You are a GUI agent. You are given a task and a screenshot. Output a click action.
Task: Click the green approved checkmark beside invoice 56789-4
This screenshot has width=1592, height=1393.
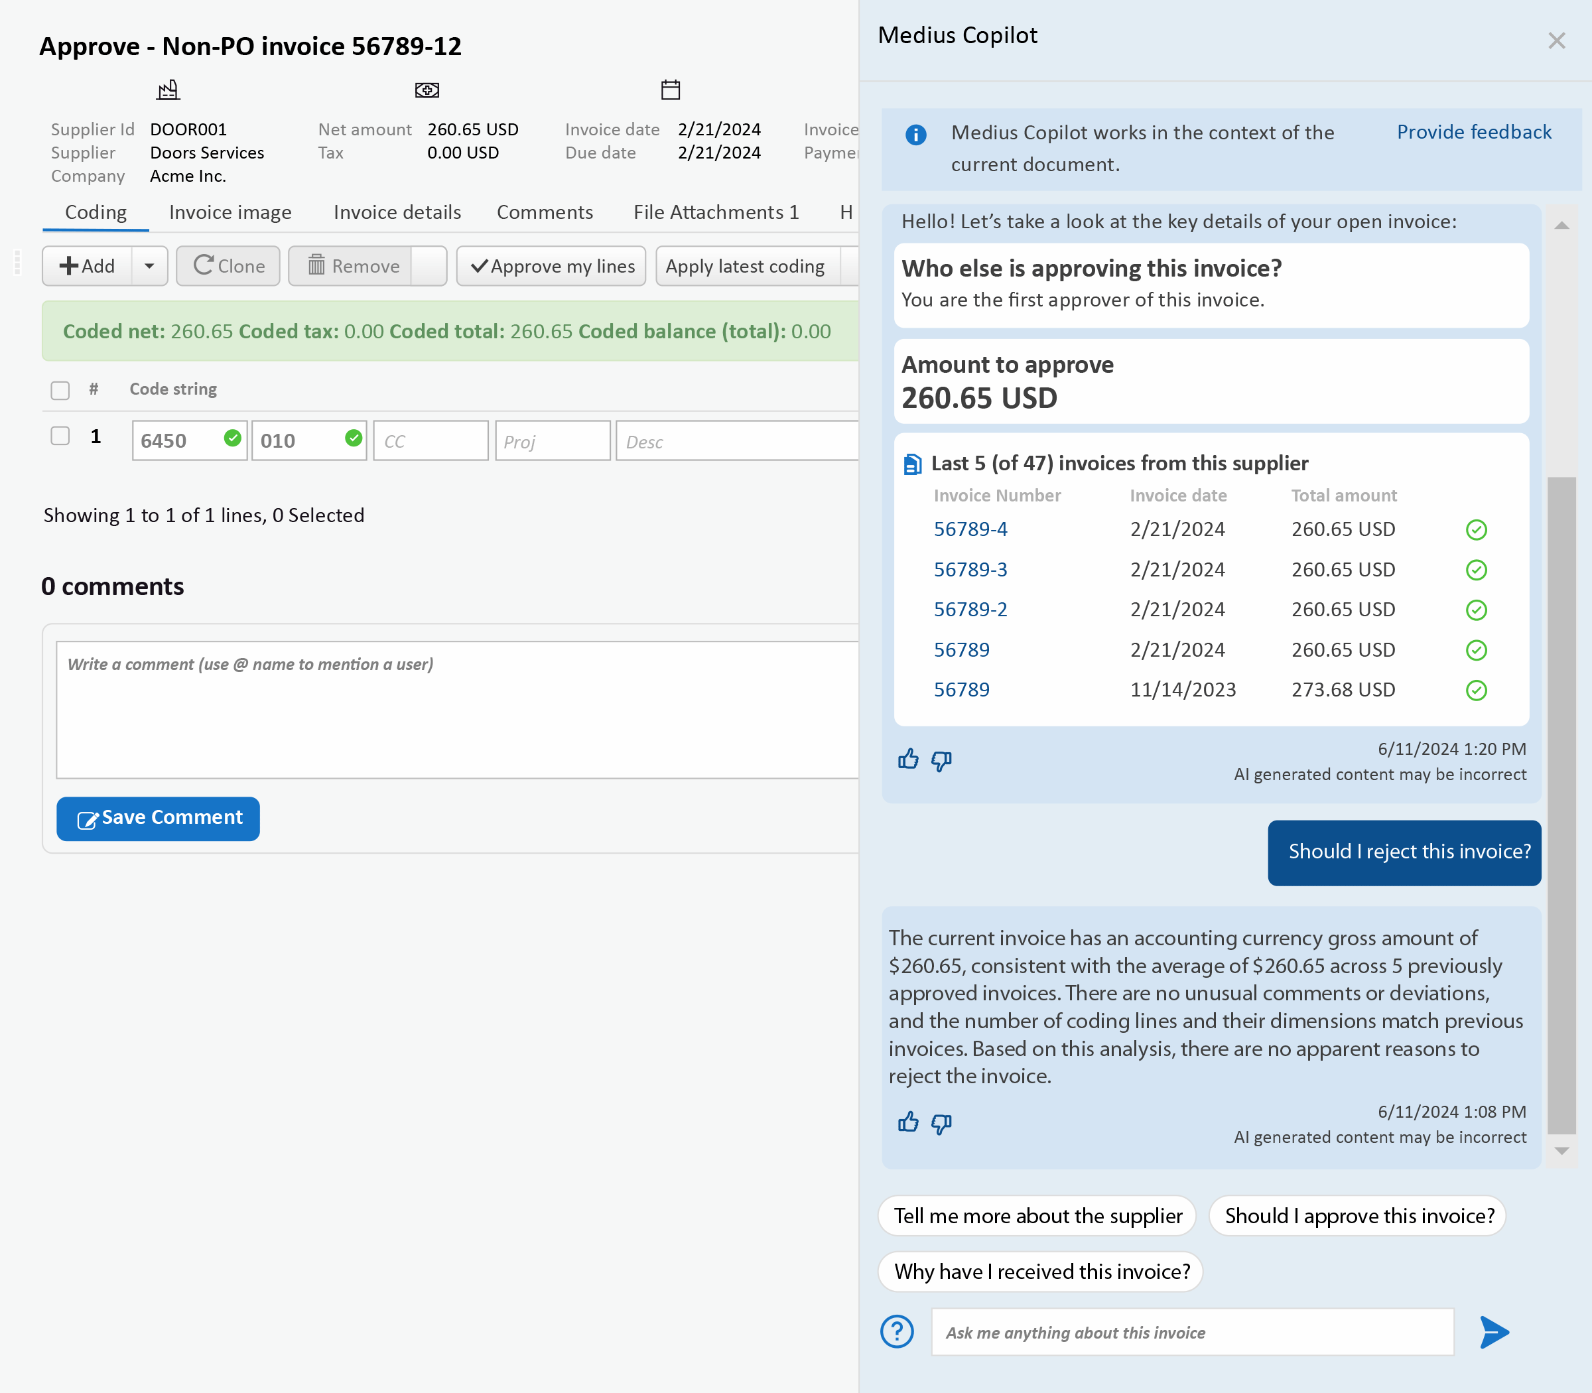click(1476, 529)
